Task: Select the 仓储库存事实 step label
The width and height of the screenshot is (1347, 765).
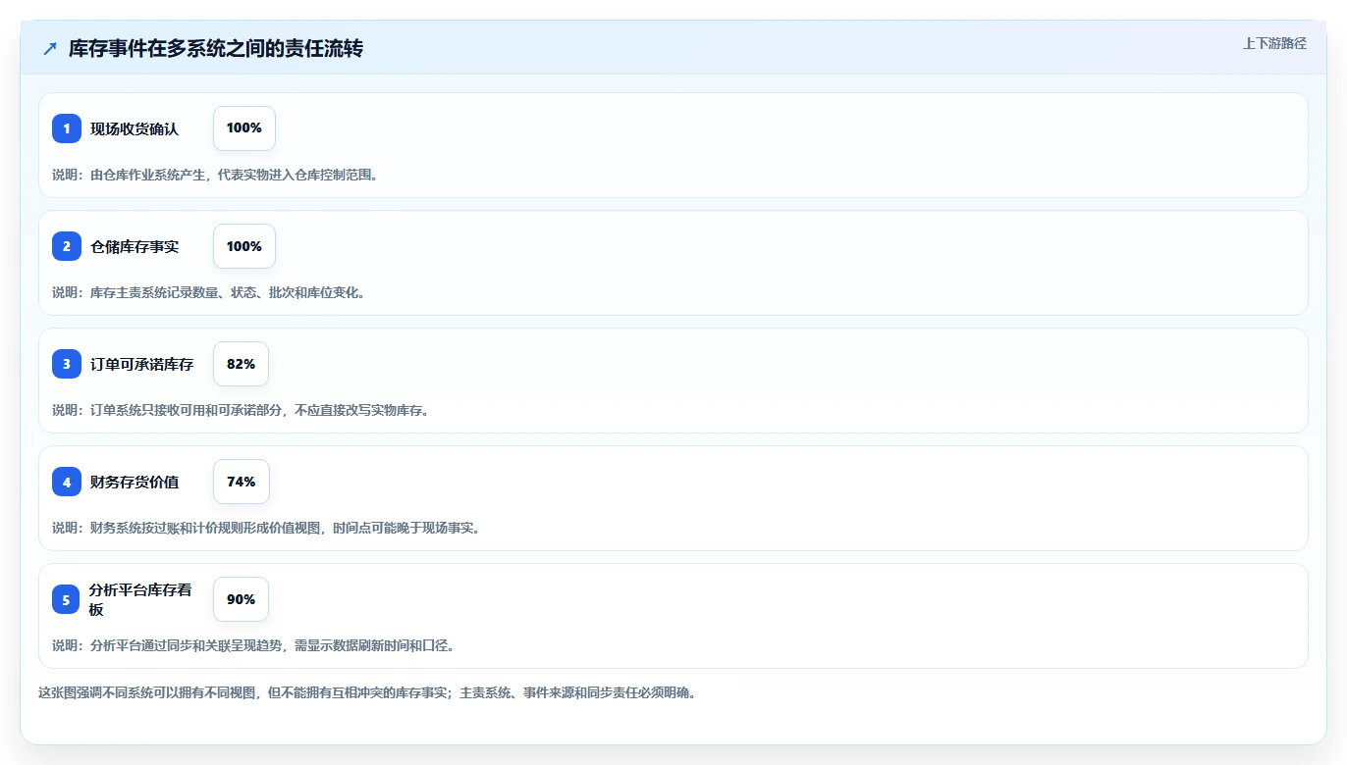Action: pyautogui.click(x=135, y=246)
